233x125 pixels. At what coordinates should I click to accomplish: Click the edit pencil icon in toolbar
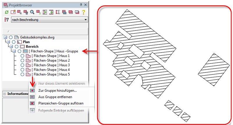click(x=13, y=12)
